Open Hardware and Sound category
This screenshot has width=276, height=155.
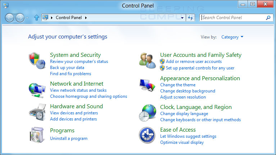coord(76,106)
